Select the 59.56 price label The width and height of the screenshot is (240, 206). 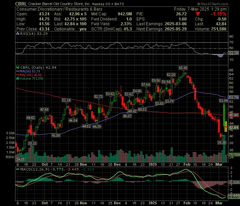click(156, 80)
